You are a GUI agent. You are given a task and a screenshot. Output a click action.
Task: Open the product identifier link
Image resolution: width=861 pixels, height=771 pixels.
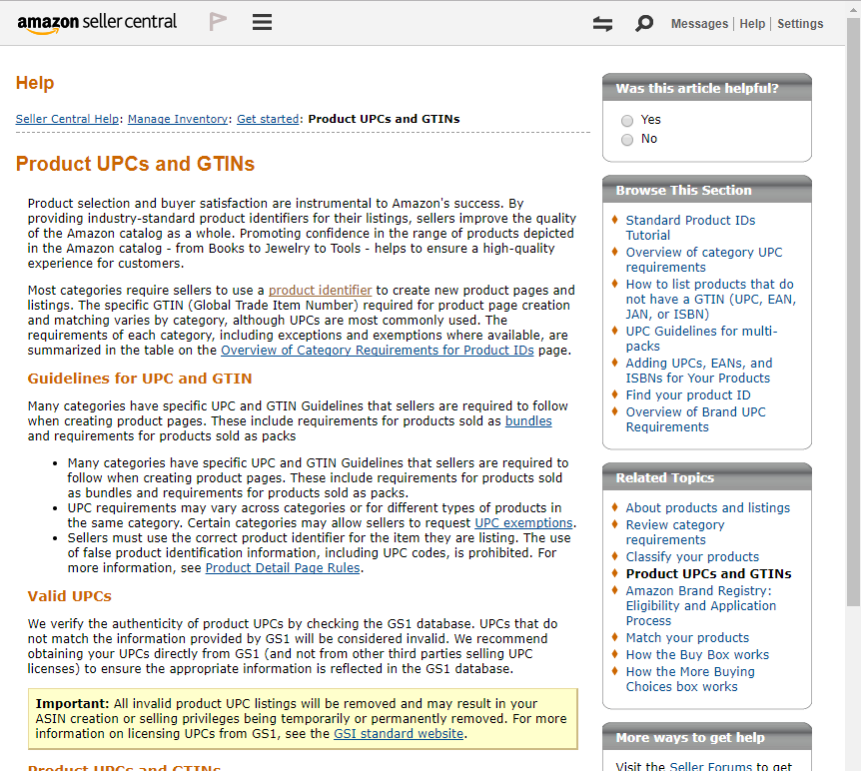click(x=321, y=290)
